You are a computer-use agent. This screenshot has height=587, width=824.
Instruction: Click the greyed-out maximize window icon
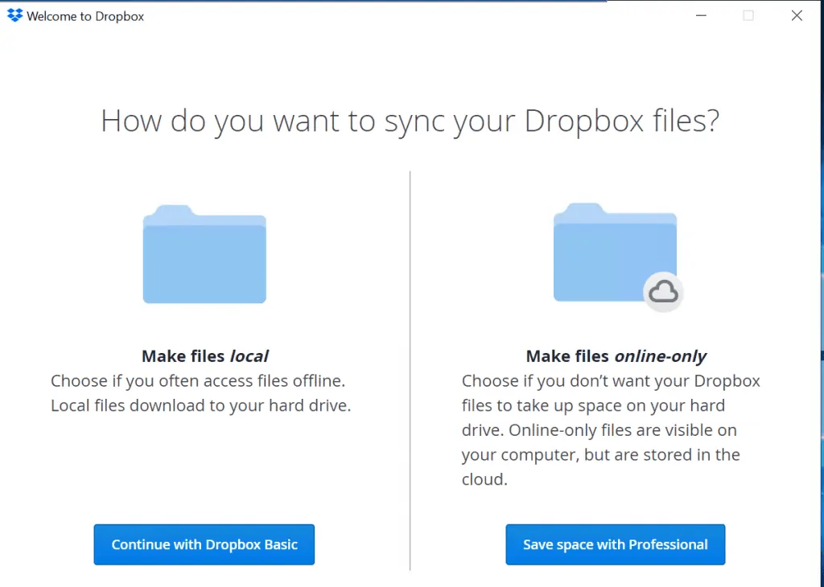tap(748, 15)
